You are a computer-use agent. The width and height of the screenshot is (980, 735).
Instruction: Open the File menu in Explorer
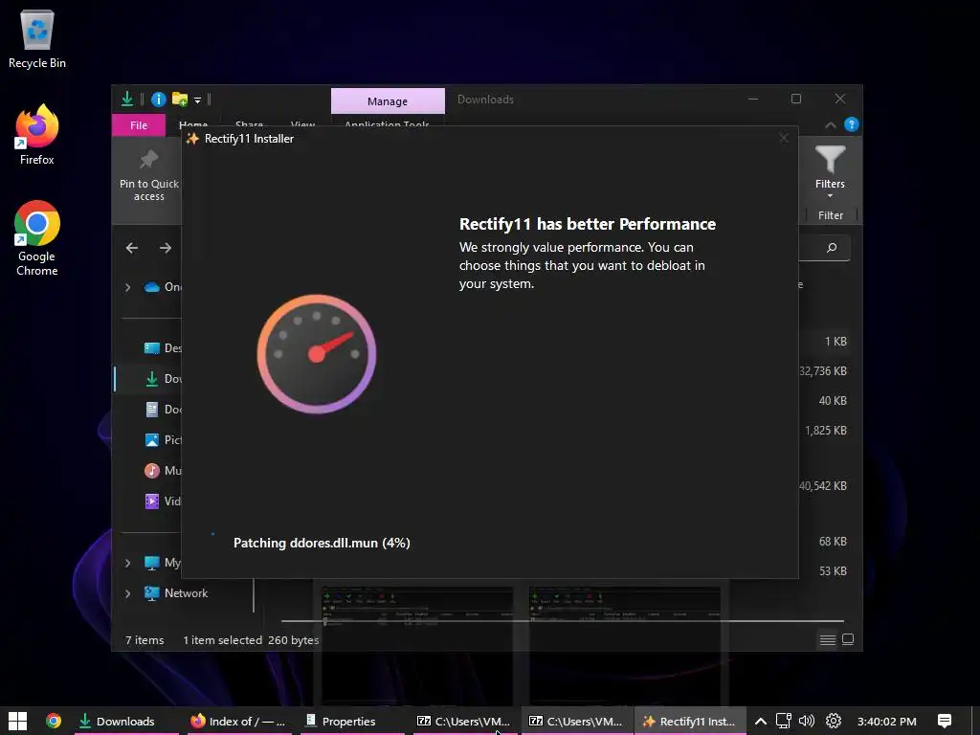tap(139, 125)
